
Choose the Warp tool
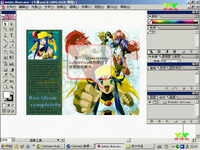pyautogui.click(x=5, y=57)
